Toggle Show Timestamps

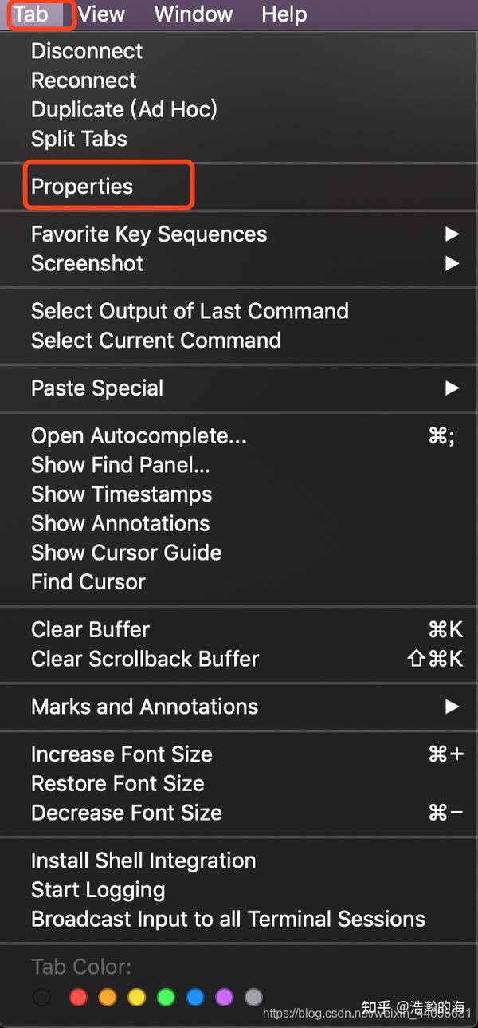point(121,494)
